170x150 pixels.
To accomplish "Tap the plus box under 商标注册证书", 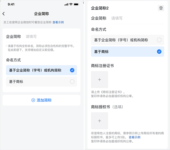I will coord(99,80).
